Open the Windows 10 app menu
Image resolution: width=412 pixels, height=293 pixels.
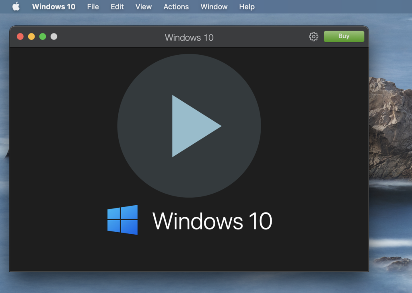click(x=54, y=6)
